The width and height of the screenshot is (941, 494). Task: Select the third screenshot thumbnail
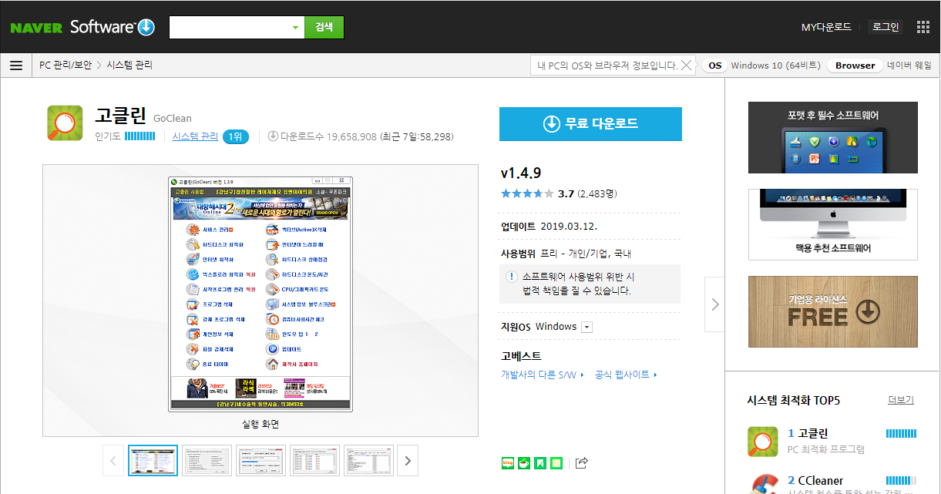pyautogui.click(x=260, y=461)
